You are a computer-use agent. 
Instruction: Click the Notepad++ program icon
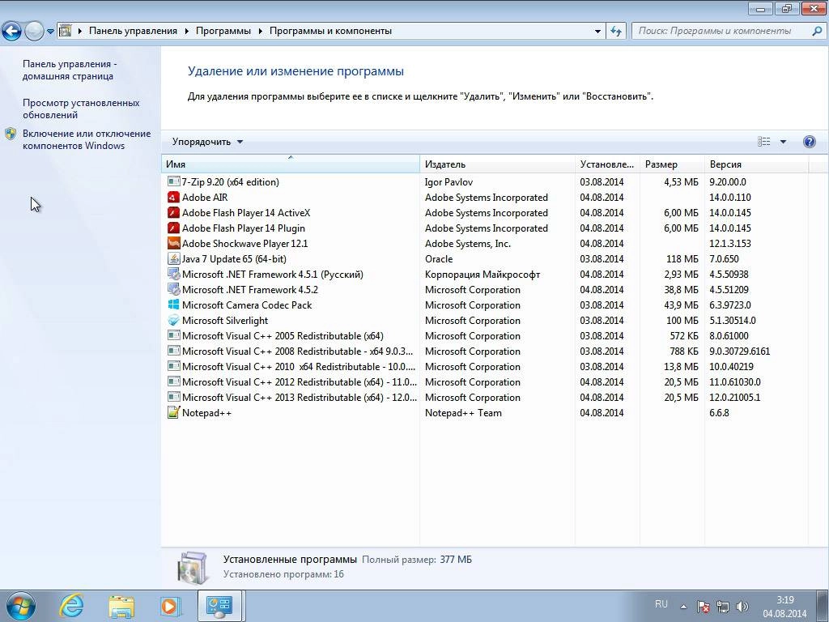tap(173, 412)
